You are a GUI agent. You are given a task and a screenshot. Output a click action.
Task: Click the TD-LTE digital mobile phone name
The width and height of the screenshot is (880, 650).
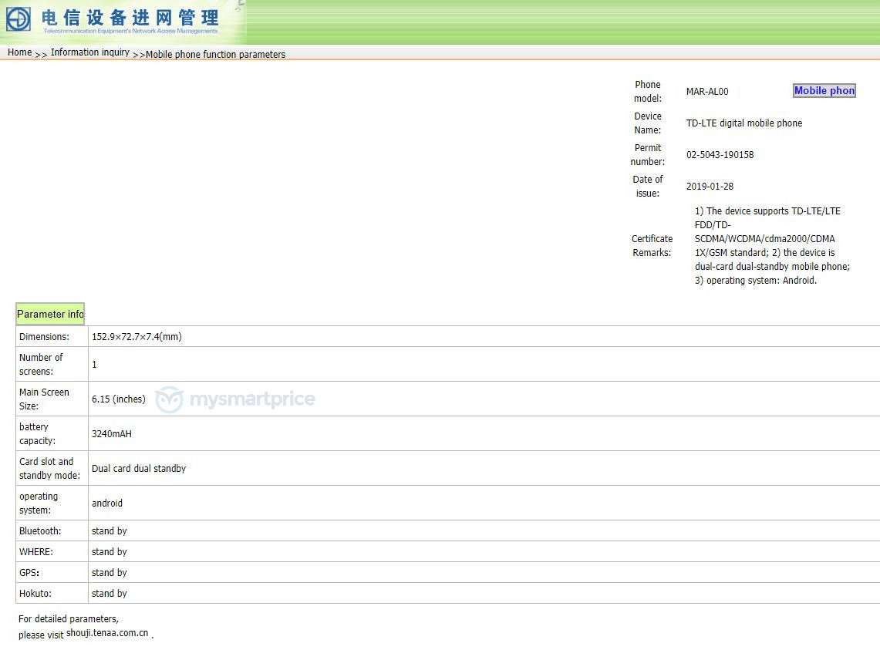743,123
